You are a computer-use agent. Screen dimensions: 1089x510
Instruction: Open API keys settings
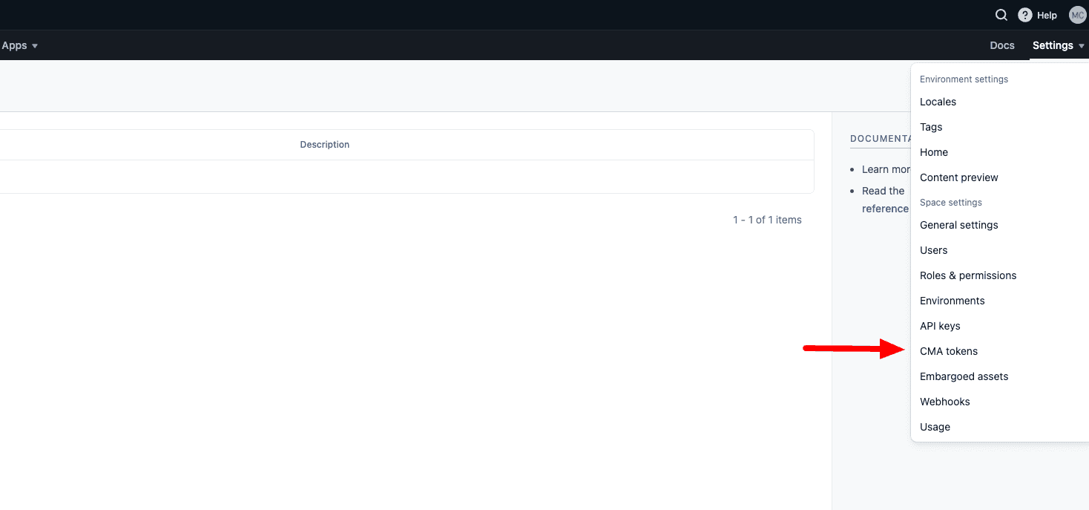940,325
